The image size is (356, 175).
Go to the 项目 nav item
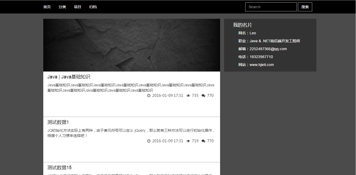78,7
